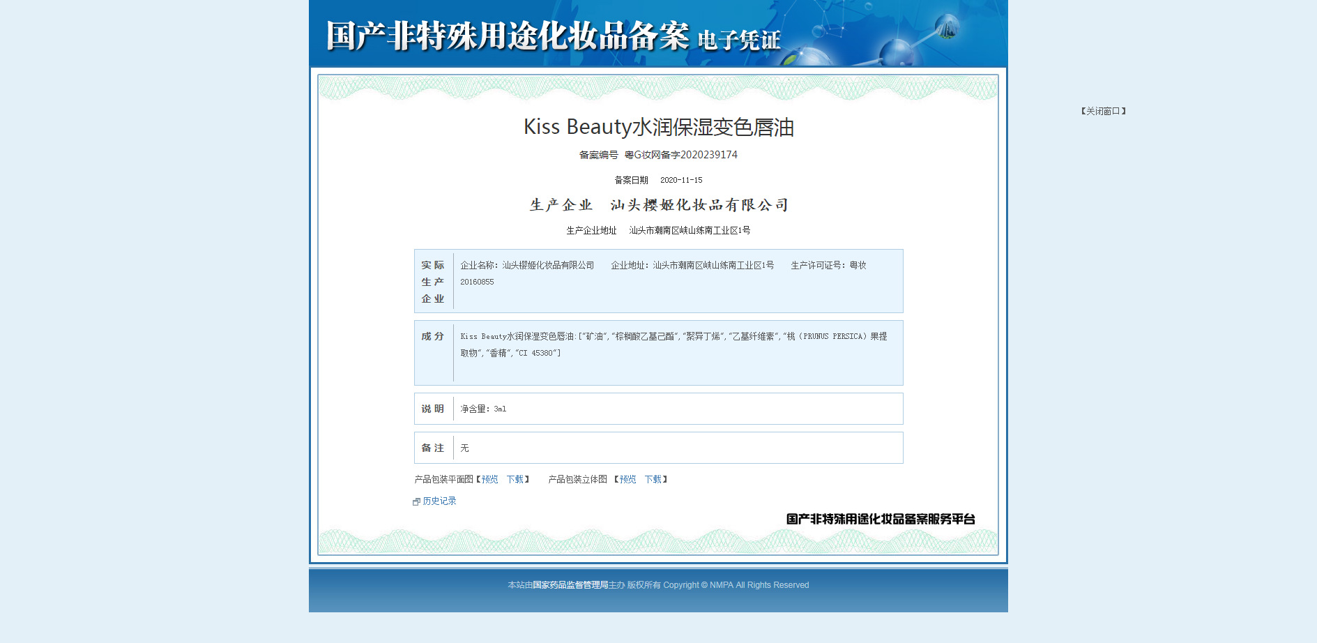This screenshot has width=1317, height=643.
Task: Click the net content 净含量: 3ml
Action: pos(483,409)
